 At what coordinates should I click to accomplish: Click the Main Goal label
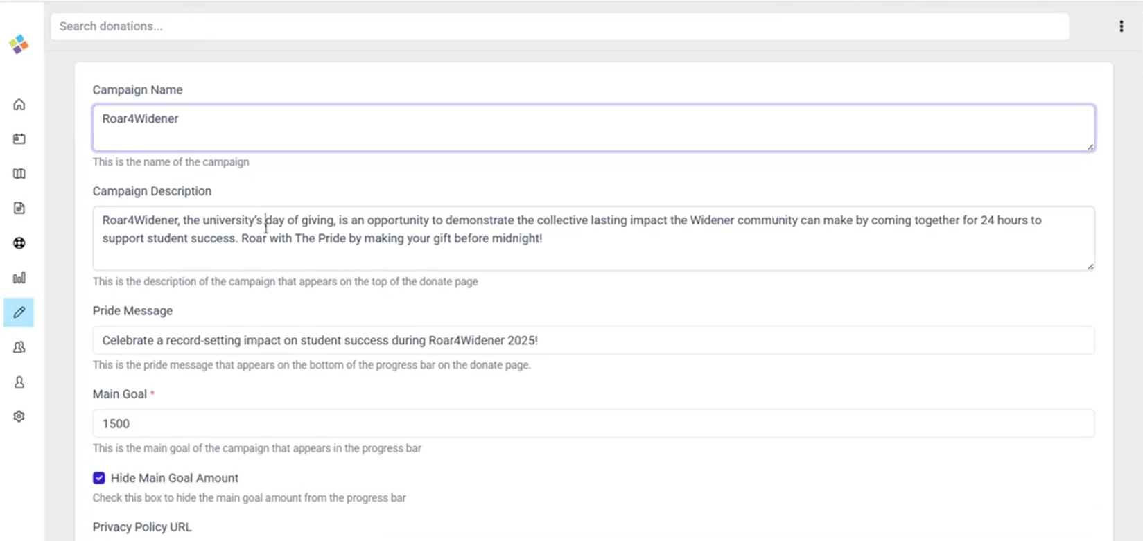pyautogui.click(x=120, y=394)
